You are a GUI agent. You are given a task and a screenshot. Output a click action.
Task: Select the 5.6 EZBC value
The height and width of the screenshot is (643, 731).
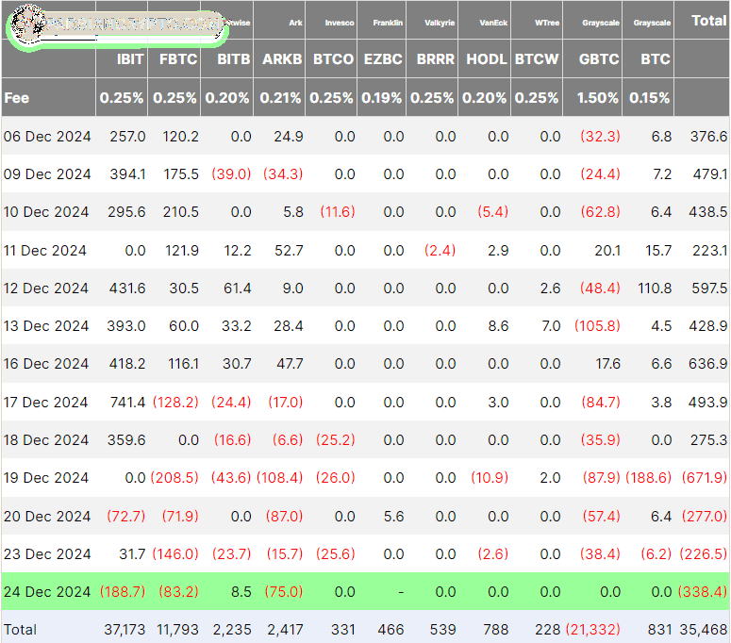click(x=394, y=517)
